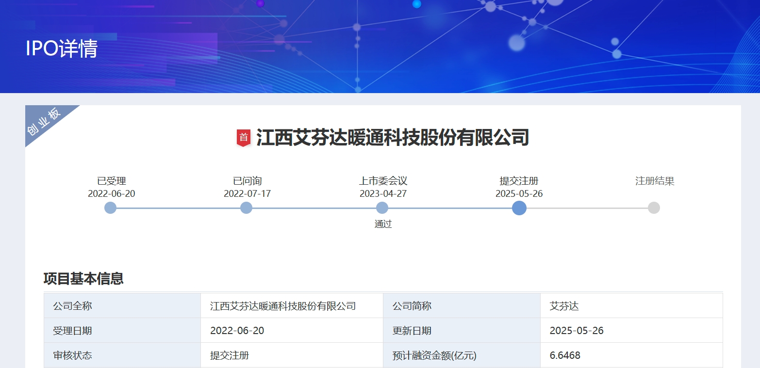Click the date 2022-07-17 in timeline
The height and width of the screenshot is (368, 760).
(248, 194)
